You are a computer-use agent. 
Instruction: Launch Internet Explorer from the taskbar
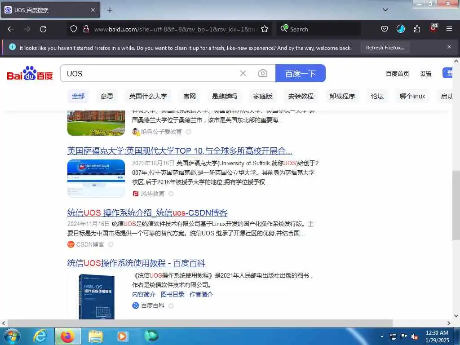click(40, 336)
